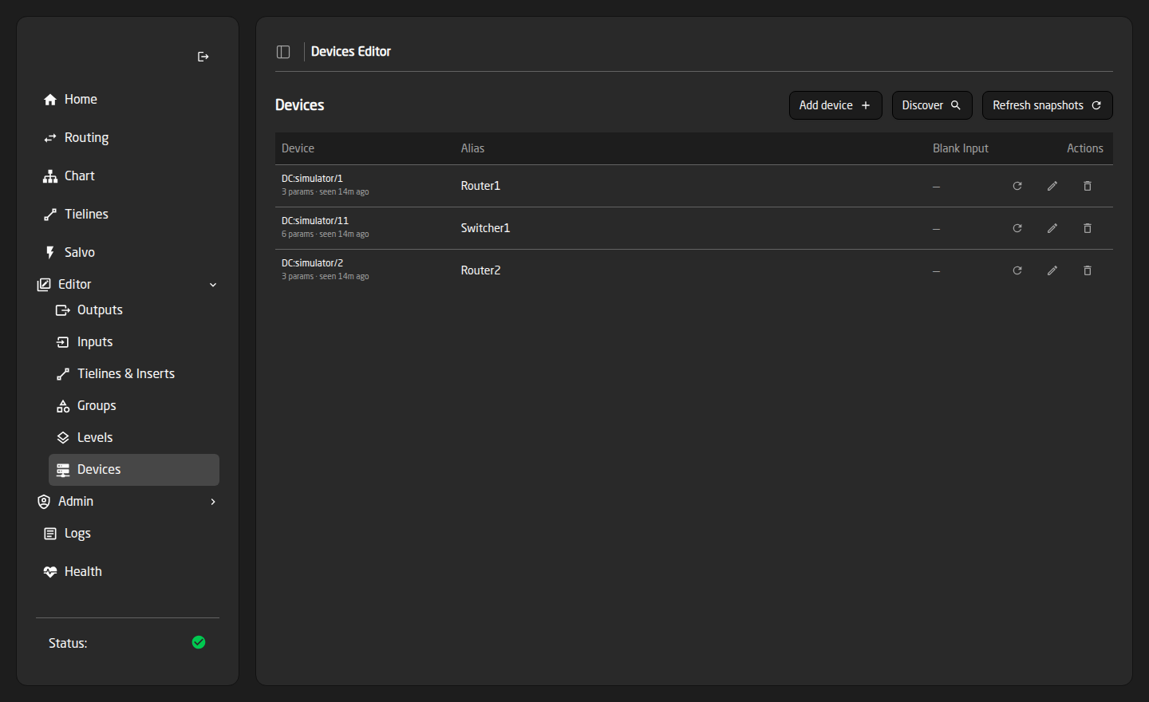Toggle the sidebar panel icon
The width and height of the screenshot is (1149, 702).
283,52
